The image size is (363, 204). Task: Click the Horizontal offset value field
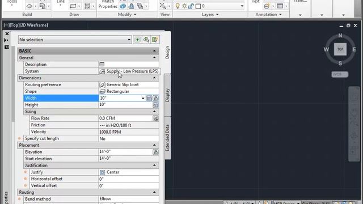click(129, 179)
